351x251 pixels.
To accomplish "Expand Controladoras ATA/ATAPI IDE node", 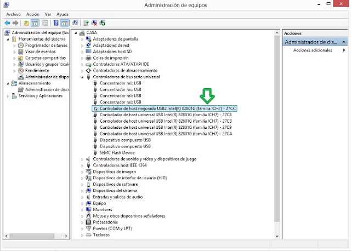I will coord(82,65).
